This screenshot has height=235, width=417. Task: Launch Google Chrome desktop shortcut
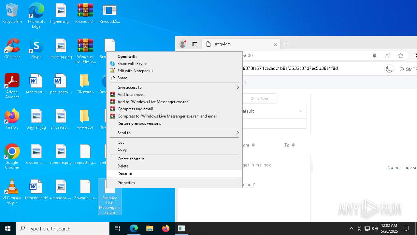[x=12, y=157]
